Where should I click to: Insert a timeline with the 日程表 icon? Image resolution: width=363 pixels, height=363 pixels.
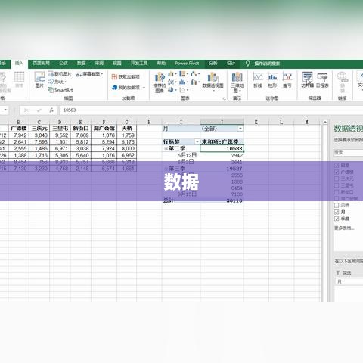coord(322,76)
